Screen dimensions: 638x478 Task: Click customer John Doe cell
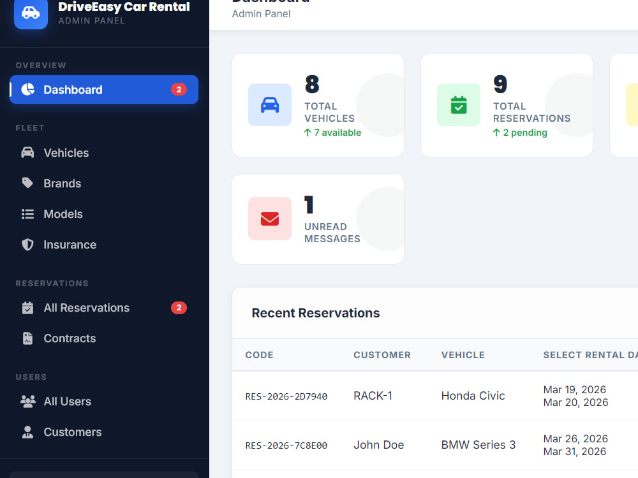(x=378, y=445)
